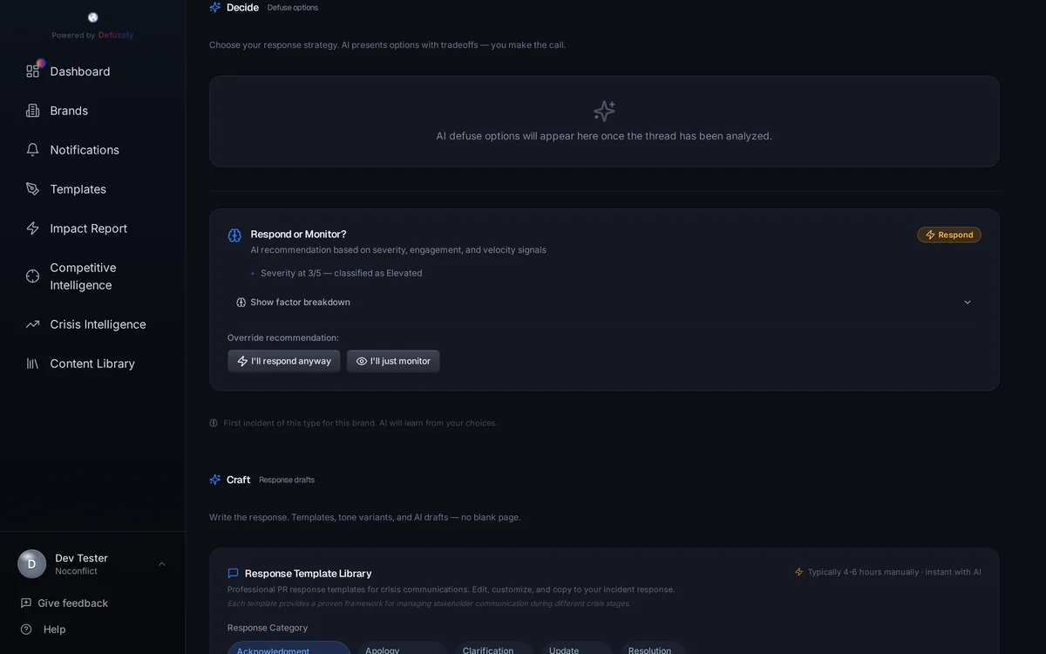Select "I'll just monitor" override option

393,361
